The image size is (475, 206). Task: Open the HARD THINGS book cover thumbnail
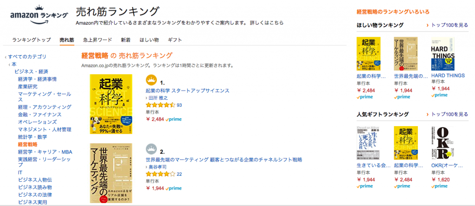(443, 54)
